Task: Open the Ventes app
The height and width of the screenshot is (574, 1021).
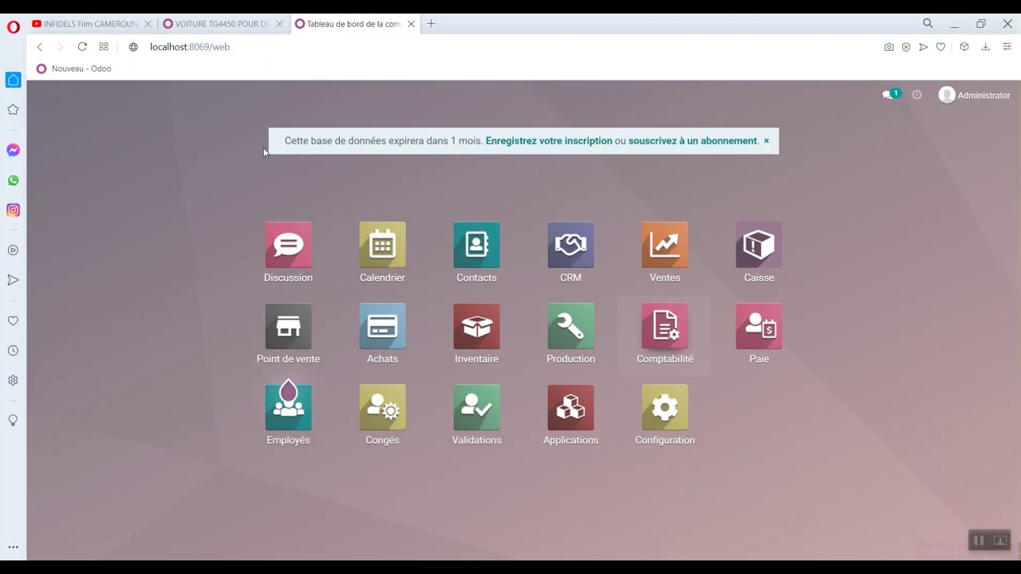Action: point(664,246)
